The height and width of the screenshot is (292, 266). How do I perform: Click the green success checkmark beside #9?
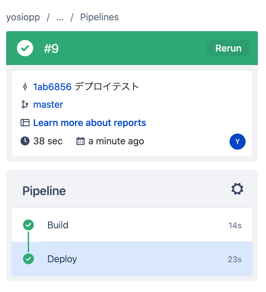click(x=25, y=48)
